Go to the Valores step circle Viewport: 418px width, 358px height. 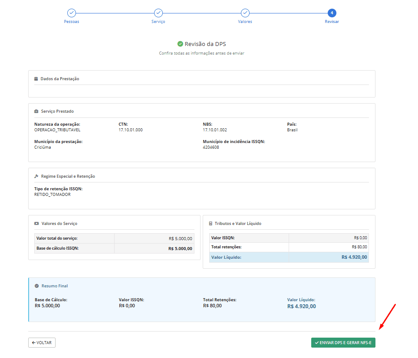[x=245, y=13]
